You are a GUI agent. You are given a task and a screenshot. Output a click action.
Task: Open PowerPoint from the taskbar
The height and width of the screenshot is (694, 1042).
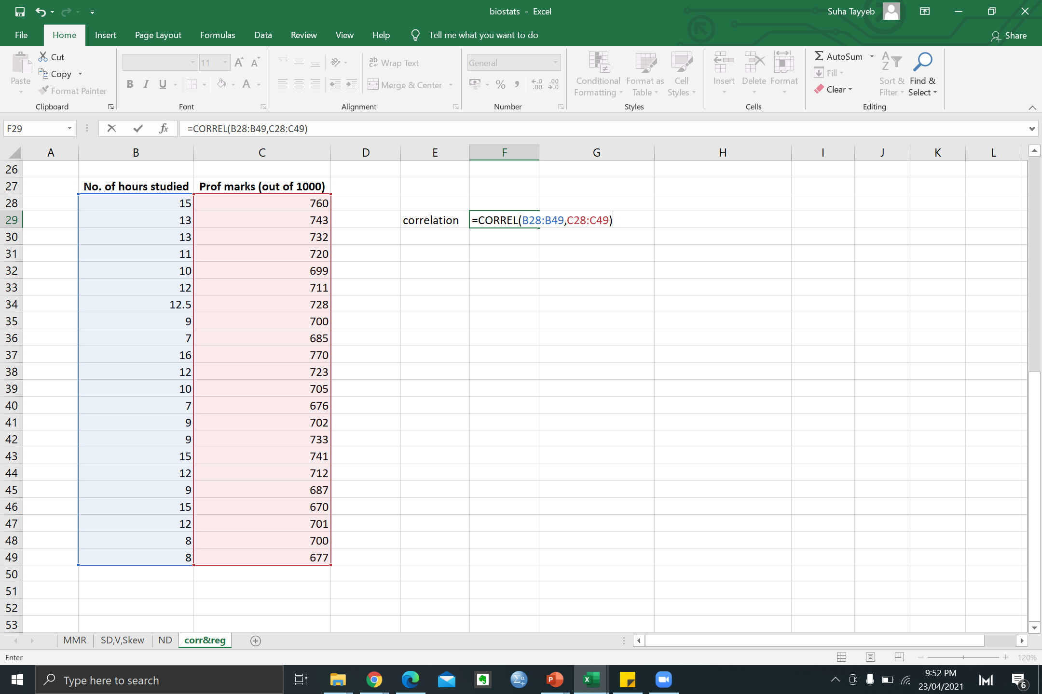[x=554, y=680]
